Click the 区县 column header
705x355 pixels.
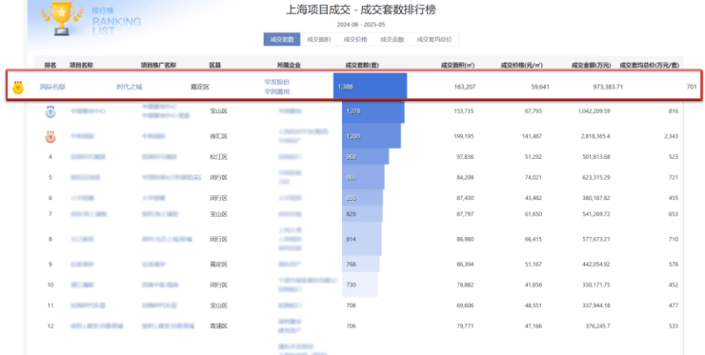tap(215, 65)
